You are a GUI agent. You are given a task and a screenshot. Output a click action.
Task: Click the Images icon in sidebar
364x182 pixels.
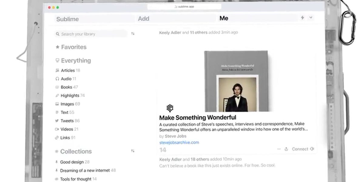pyautogui.click(x=57, y=104)
